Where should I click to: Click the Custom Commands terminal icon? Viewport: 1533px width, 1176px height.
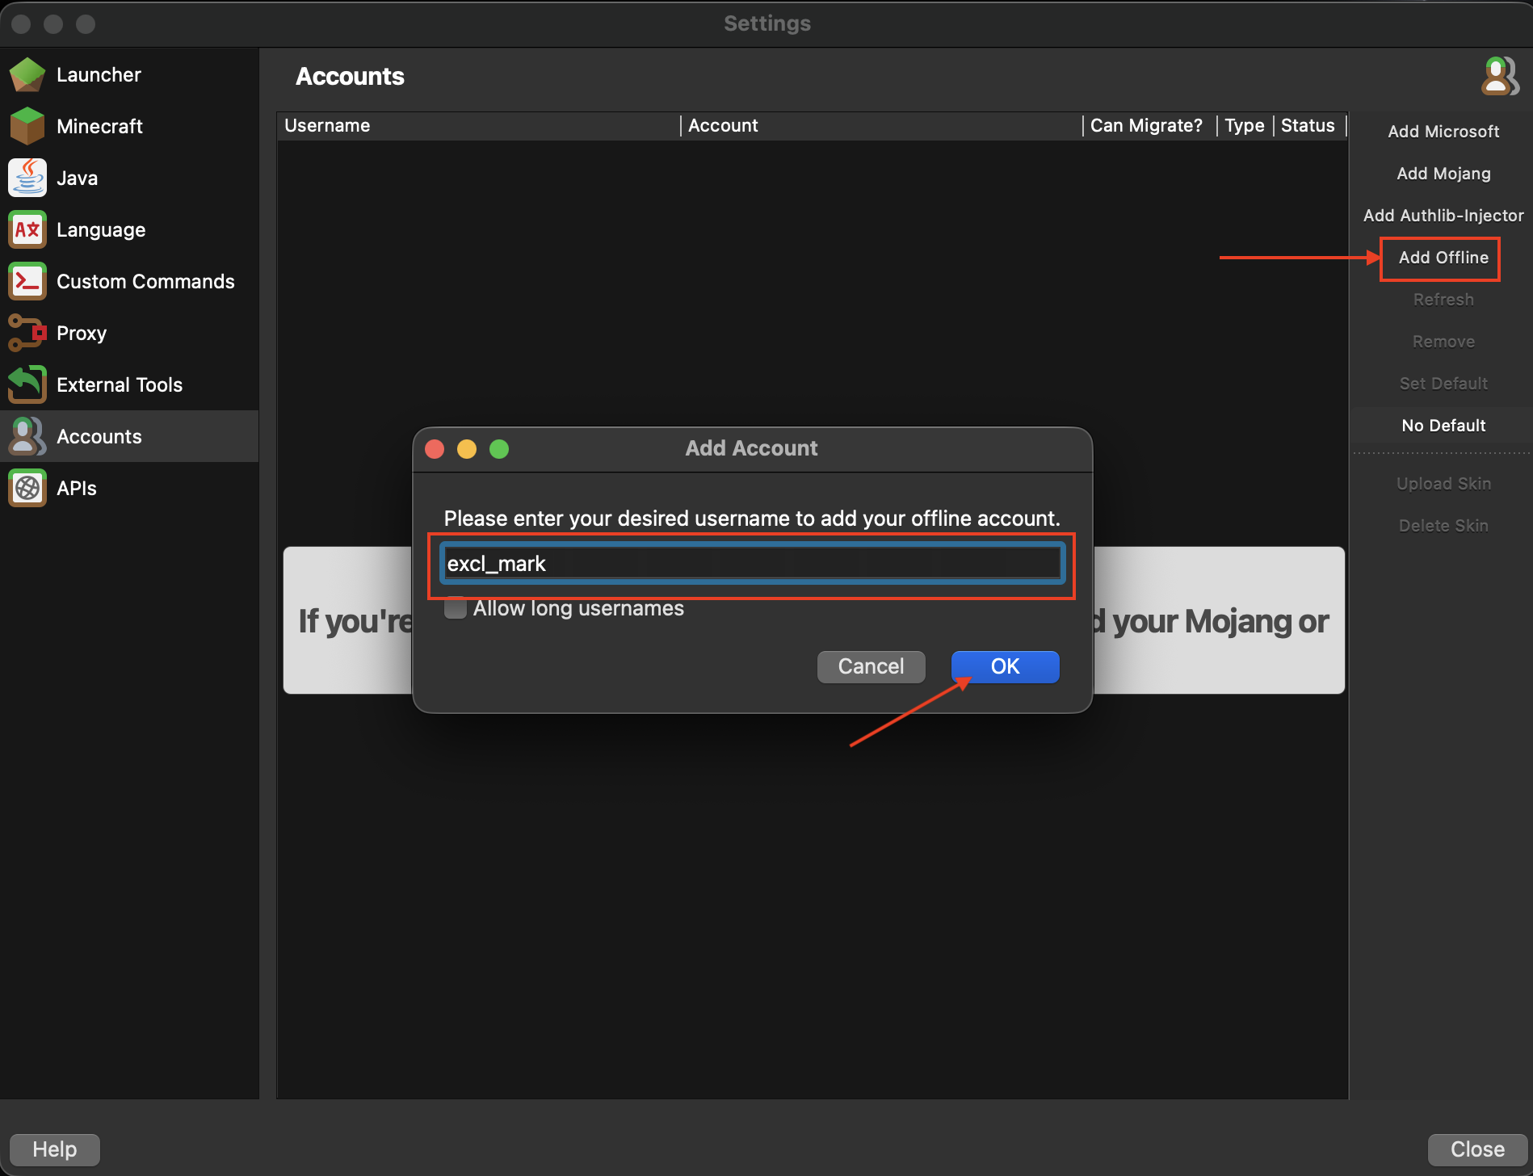pos(27,281)
